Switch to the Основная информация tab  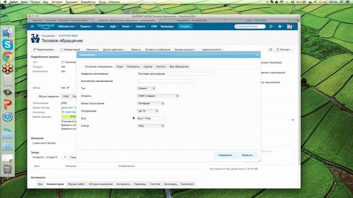98,67
